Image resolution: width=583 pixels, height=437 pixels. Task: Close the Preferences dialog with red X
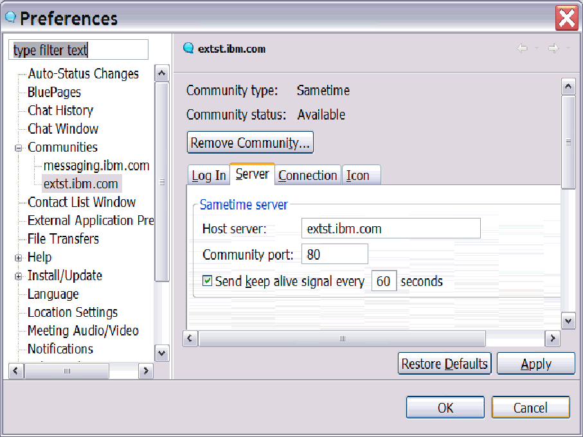pos(567,17)
